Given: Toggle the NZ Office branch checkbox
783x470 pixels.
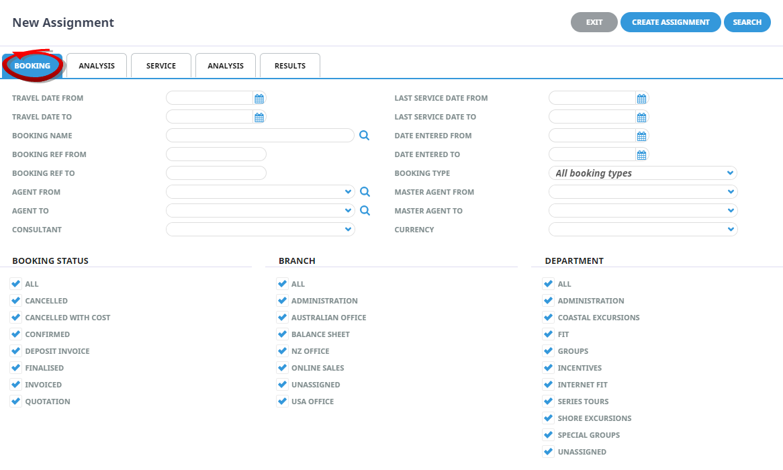Looking at the screenshot, I should pos(282,351).
